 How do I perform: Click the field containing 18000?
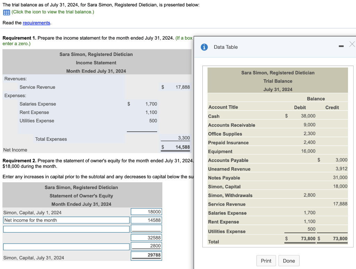click(146, 212)
